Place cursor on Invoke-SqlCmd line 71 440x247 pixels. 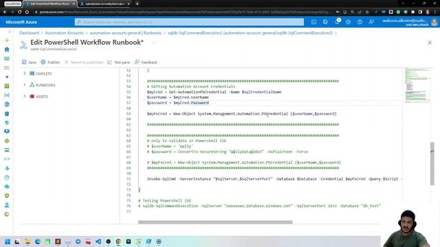click(274, 178)
